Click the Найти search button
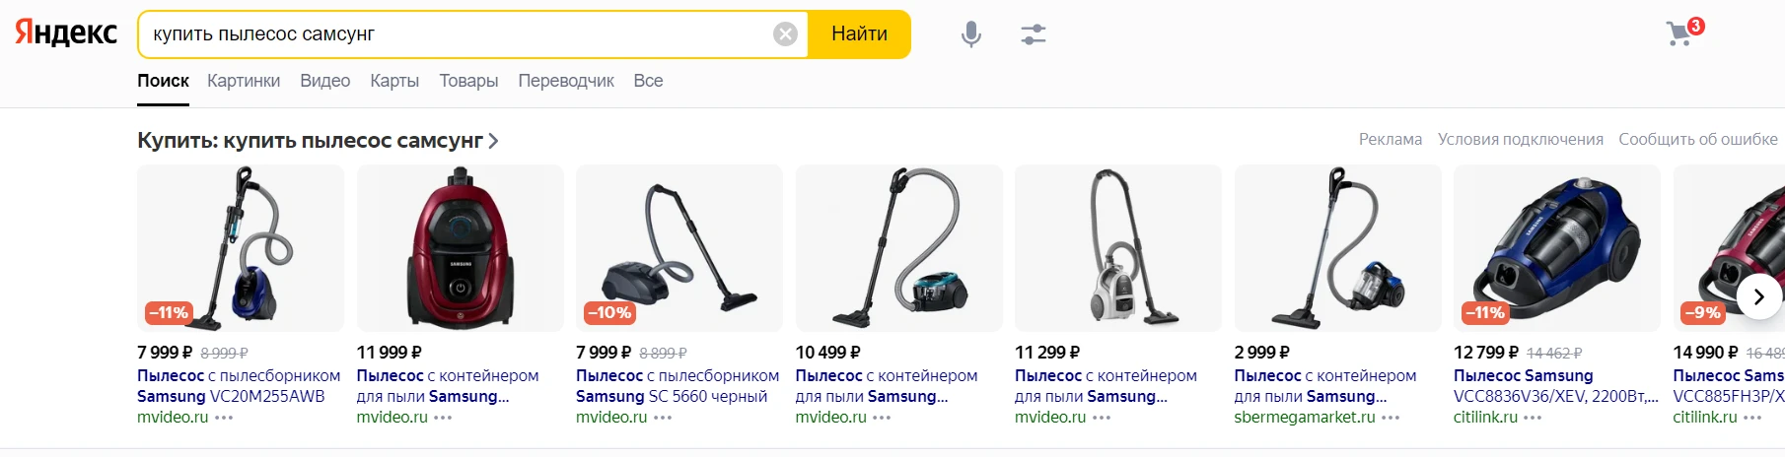1785x457 pixels. (x=859, y=34)
